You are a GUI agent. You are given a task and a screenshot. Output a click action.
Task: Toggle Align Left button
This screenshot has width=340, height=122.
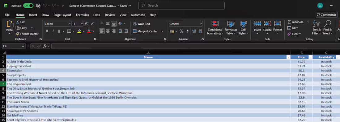click(x=102, y=31)
